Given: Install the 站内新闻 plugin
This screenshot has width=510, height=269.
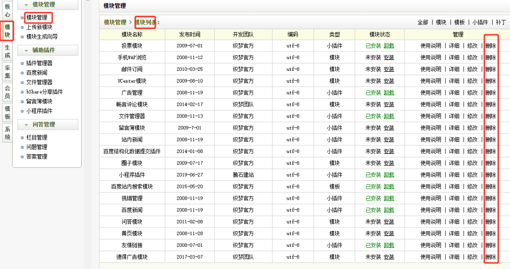Looking at the screenshot, I should [389, 140].
